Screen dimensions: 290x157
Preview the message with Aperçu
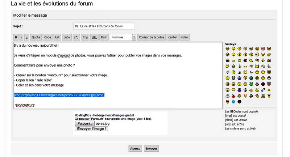tap(135, 149)
